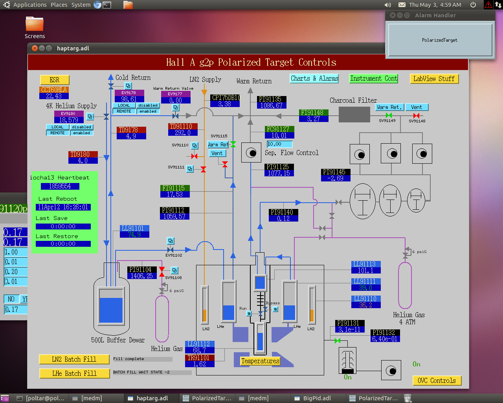Click PolarizedTarget button in Alarm Handler

click(440, 40)
